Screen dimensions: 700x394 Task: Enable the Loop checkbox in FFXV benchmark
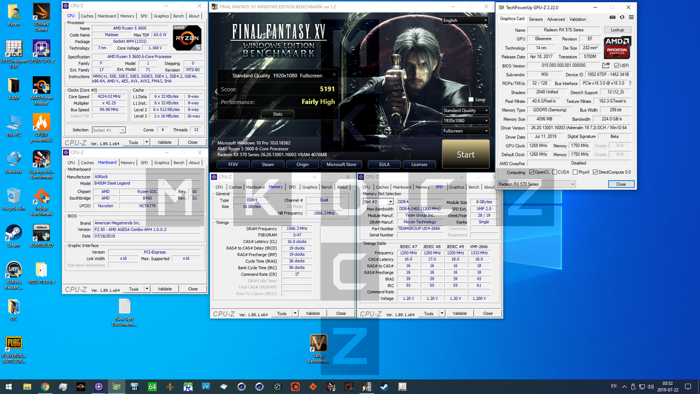coord(471,100)
